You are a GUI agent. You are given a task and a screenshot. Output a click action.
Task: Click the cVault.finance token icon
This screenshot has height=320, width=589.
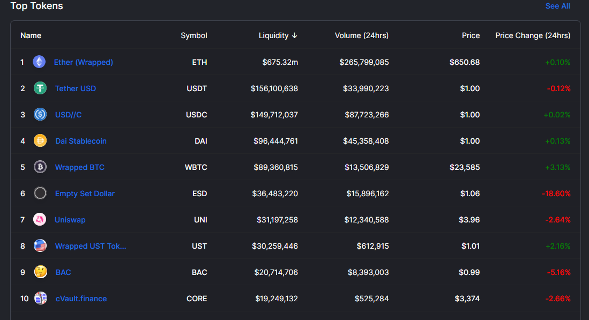41,298
